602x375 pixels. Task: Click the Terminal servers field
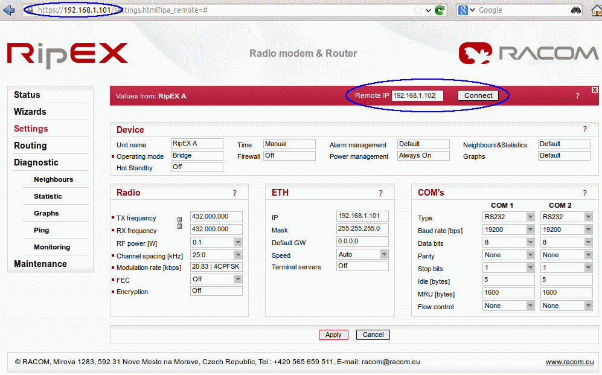(362, 266)
